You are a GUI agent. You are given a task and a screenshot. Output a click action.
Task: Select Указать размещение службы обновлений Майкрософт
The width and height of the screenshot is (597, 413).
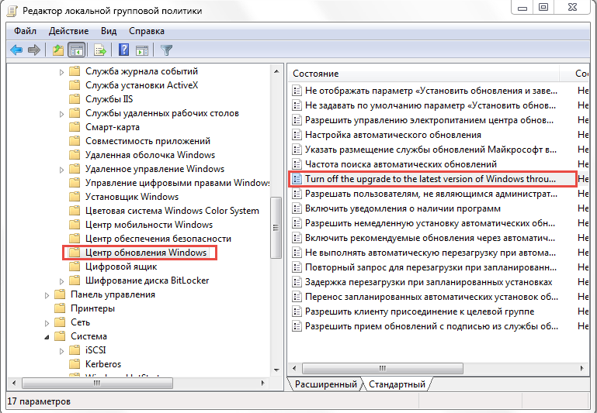click(x=431, y=150)
